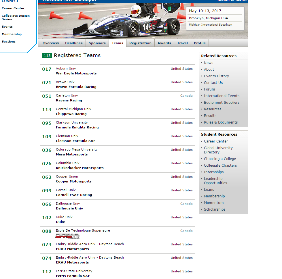Screen dimensions: 282x279
Task: Select team Mesa Motorsports
Action: (x=72, y=155)
